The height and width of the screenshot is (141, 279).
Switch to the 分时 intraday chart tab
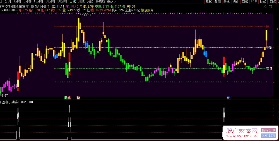coord(8,2)
